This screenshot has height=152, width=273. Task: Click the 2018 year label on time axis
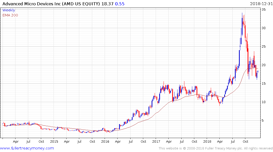click(207, 141)
